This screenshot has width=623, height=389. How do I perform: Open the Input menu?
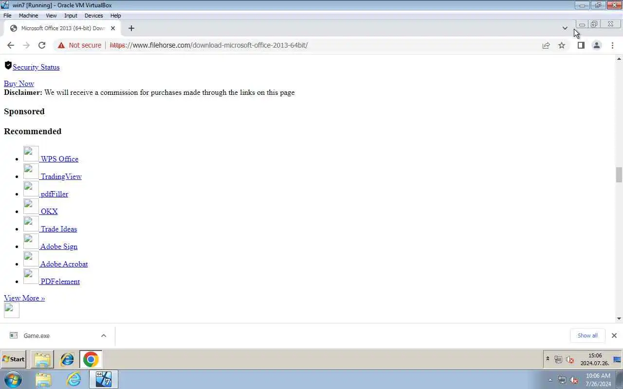pos(71,16)
